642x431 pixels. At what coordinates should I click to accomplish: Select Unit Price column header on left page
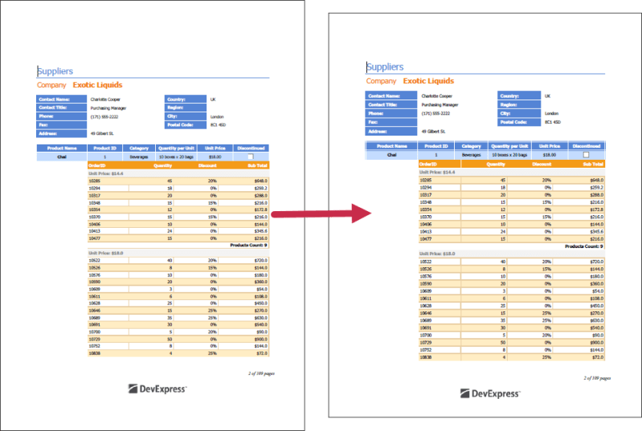pyautogui.click(x=215, y=148)
